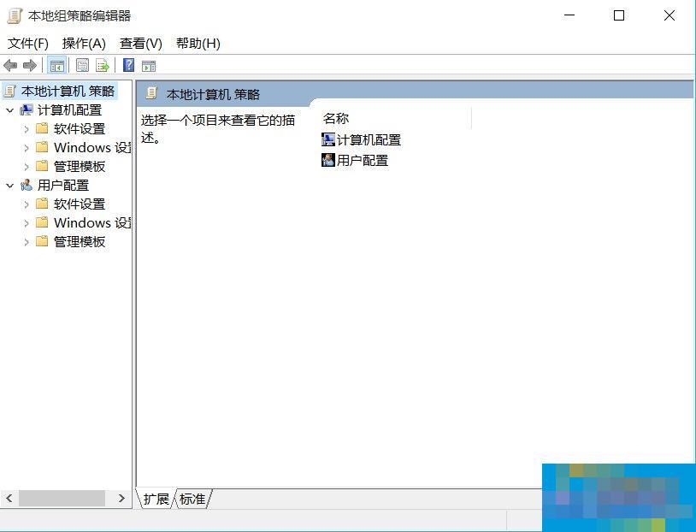Click the scroll icon in the title bar
This screenshot has width=696, height=532.
pyautogui.click(x=15, y=16)
